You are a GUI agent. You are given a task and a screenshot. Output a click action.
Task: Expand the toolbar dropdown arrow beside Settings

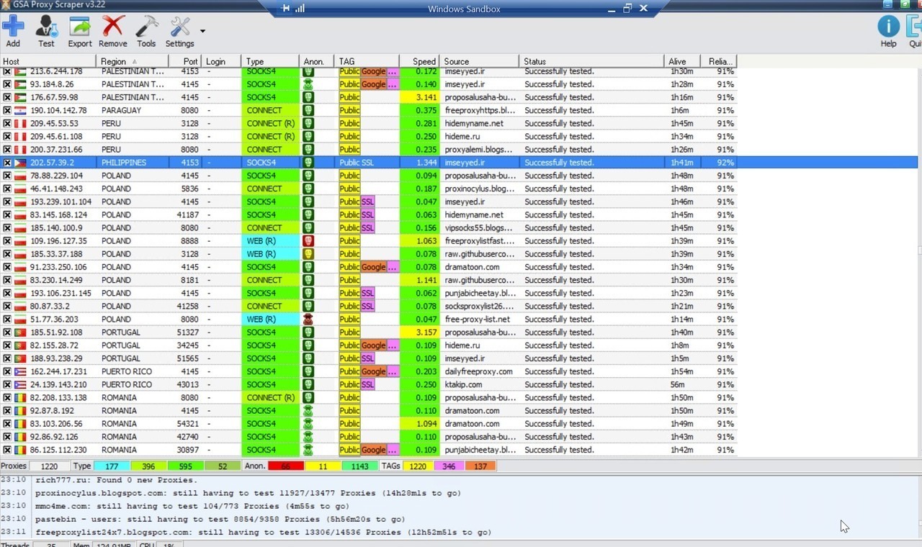pyautogui.click(x=202, y=31)
